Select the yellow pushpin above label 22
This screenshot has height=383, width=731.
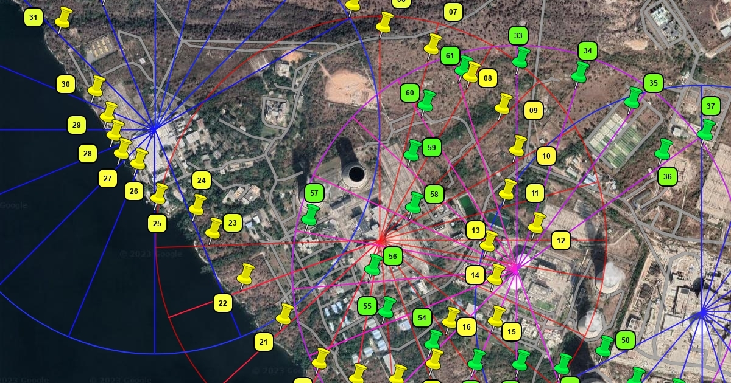click(245, 274)
